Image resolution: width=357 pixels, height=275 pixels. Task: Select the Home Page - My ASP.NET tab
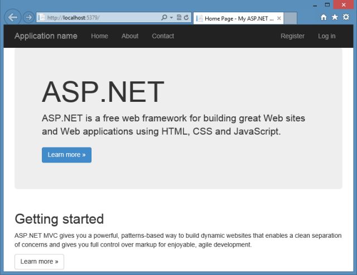238,18
